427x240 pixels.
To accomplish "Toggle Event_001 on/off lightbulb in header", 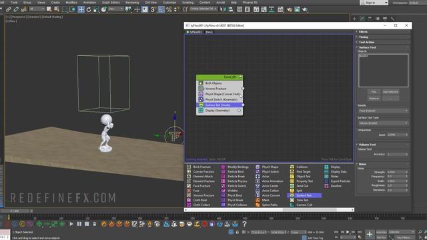I will coord(240,77).
